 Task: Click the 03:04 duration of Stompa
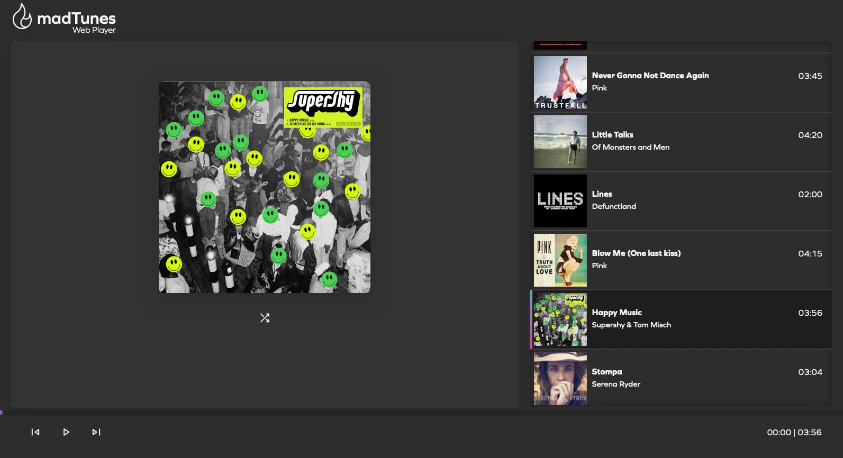coord(810,372)
